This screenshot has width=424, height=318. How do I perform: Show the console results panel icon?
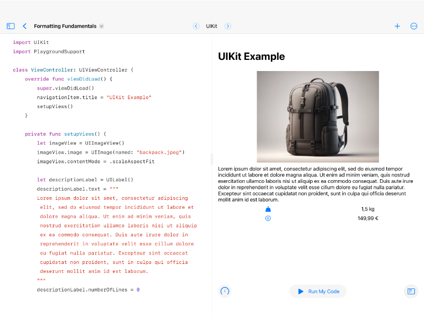[411, 291]
